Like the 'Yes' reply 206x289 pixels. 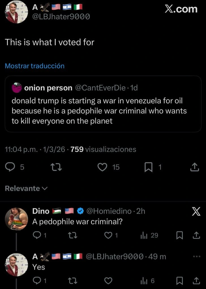[x=108, y=281]
